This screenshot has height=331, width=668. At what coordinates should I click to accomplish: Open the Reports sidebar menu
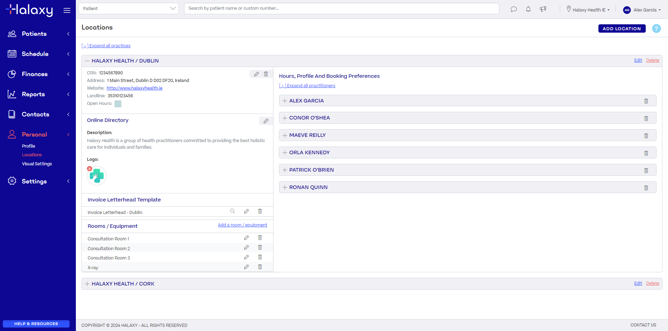pyautogui.click(x=38, y=94)
